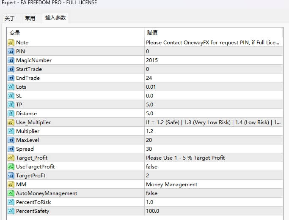Open the 常用 tab
Viewport: 289px width, 220px height.
[x=30, y=19]
